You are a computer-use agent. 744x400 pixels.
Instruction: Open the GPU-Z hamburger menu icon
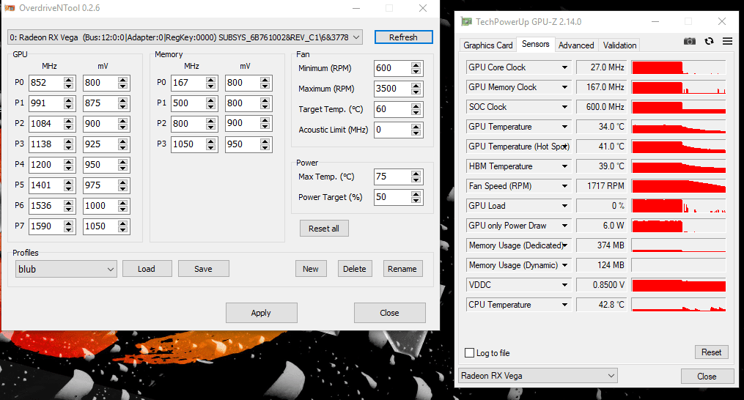coord(727,41)
